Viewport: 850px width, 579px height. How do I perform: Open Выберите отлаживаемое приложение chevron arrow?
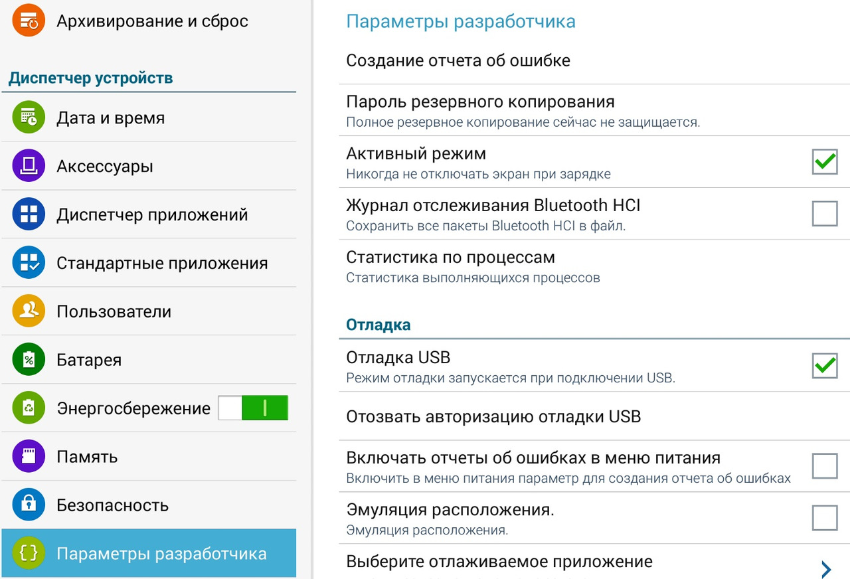pos(826,569)
